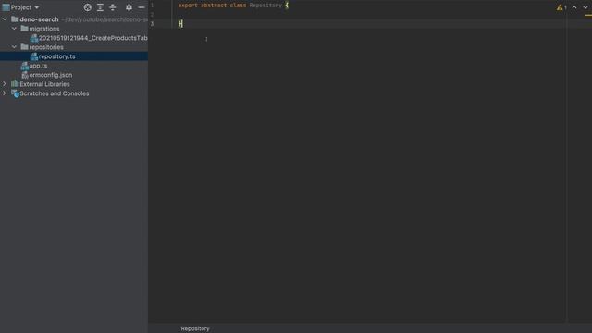Expand Scratches and Consoles node

[5, 93]
